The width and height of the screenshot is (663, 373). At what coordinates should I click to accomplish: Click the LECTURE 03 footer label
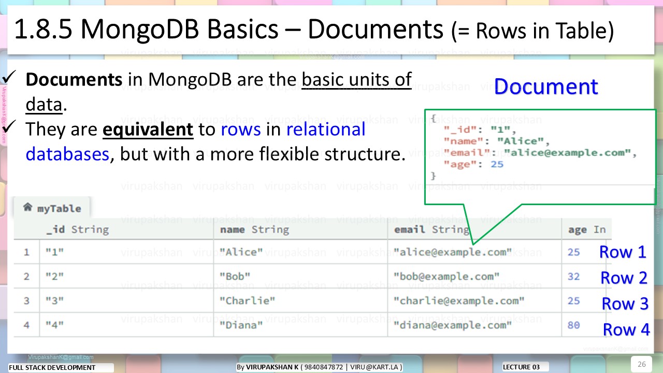click(521, 367)
